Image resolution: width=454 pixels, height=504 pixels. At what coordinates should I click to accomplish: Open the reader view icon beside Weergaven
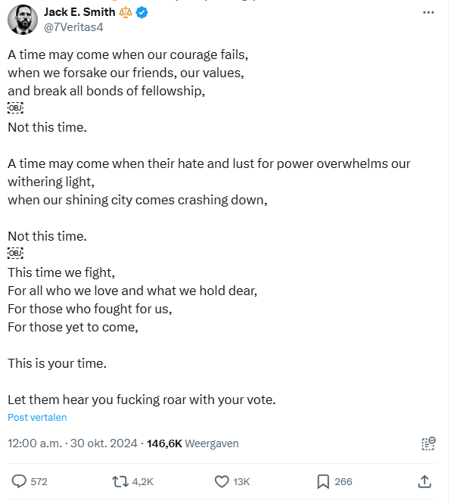coord(428,443)
